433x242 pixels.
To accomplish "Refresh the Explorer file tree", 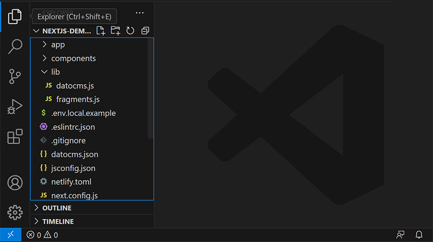I will [x=130, y=31].
